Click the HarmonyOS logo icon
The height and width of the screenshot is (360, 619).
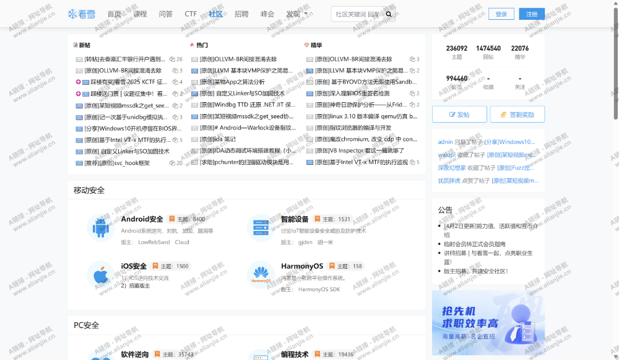(261, 274)
